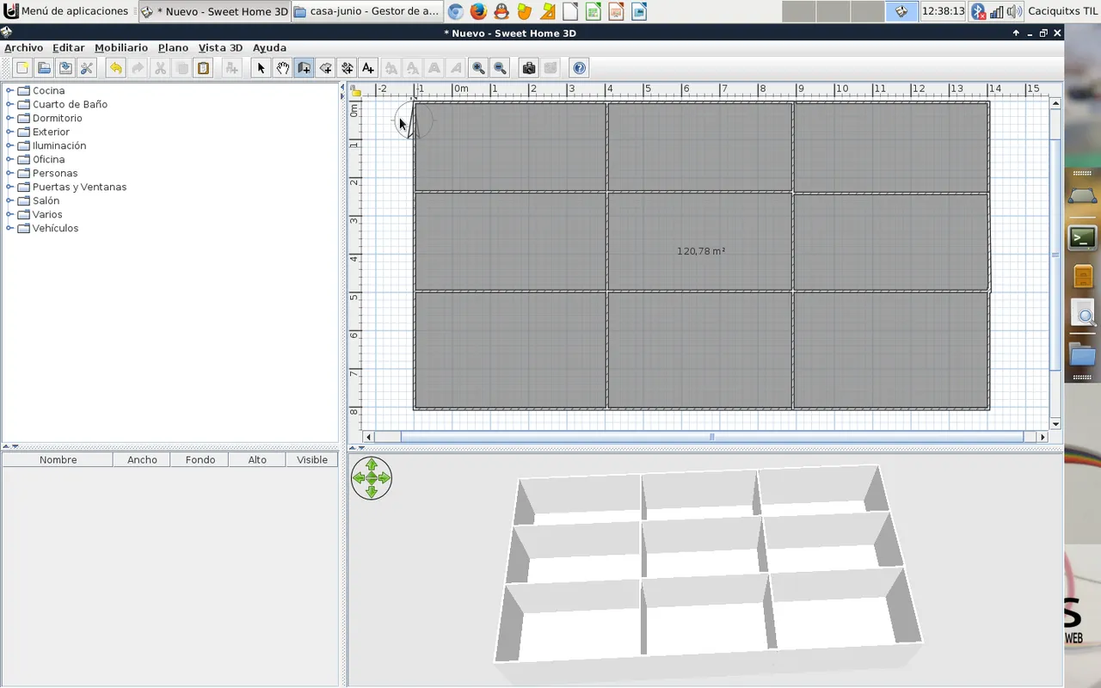The image size is (1101, 688).
Task: Zoom out of the plan
Action: (500, 68)
